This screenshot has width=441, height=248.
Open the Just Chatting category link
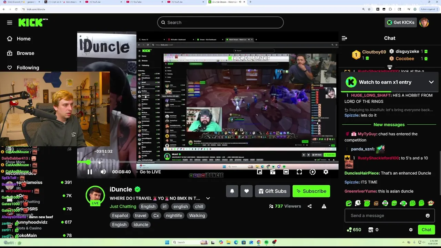tap(123, 206)
